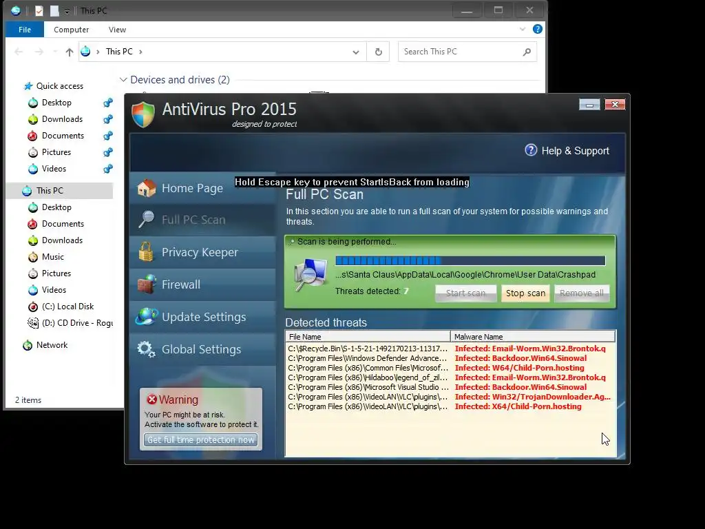Image resolution: width=705 pixels, height=529 pixels.
Task: Open the Global Settings section
Action: pos(202,349)
